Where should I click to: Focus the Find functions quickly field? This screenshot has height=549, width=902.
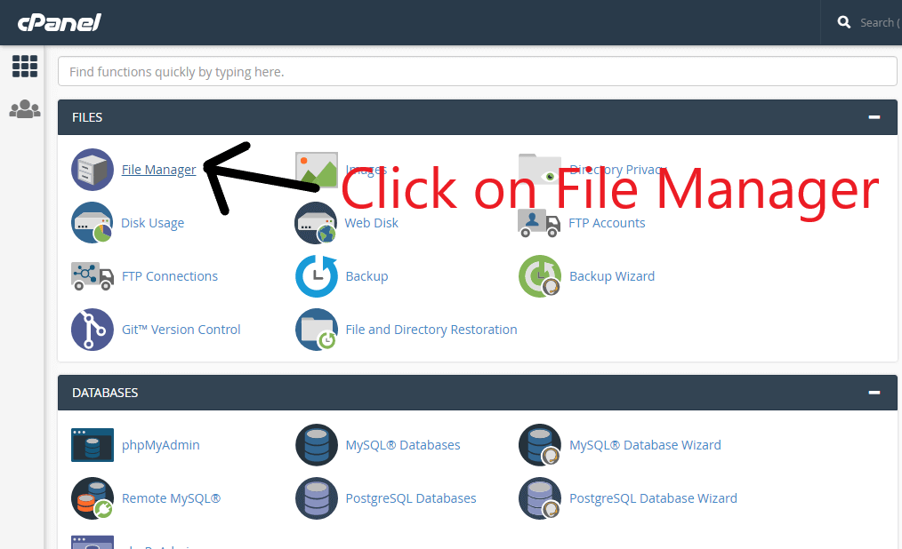478,72
